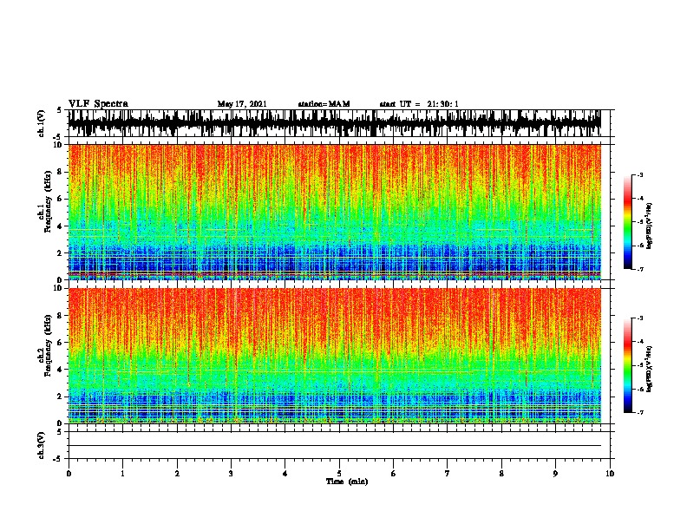Click the ch.2 spectrogram color scale bar
687x531 pixels.
coord(628,365)
